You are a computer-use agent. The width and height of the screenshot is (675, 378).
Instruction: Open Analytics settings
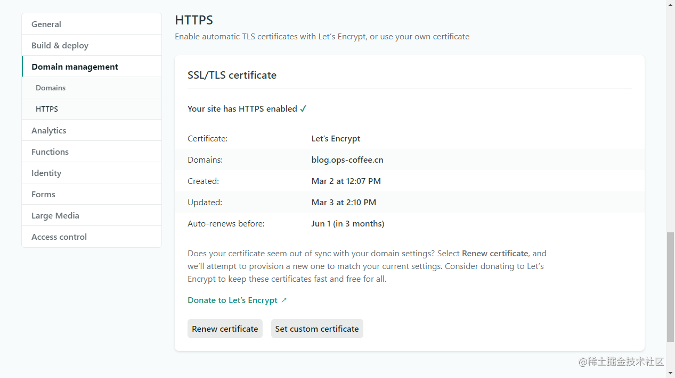pyautogui.click(x=92, y=130)
